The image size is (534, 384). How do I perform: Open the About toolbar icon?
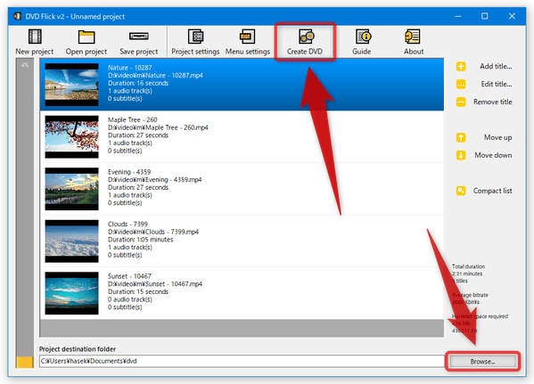(x=413, y=37)
